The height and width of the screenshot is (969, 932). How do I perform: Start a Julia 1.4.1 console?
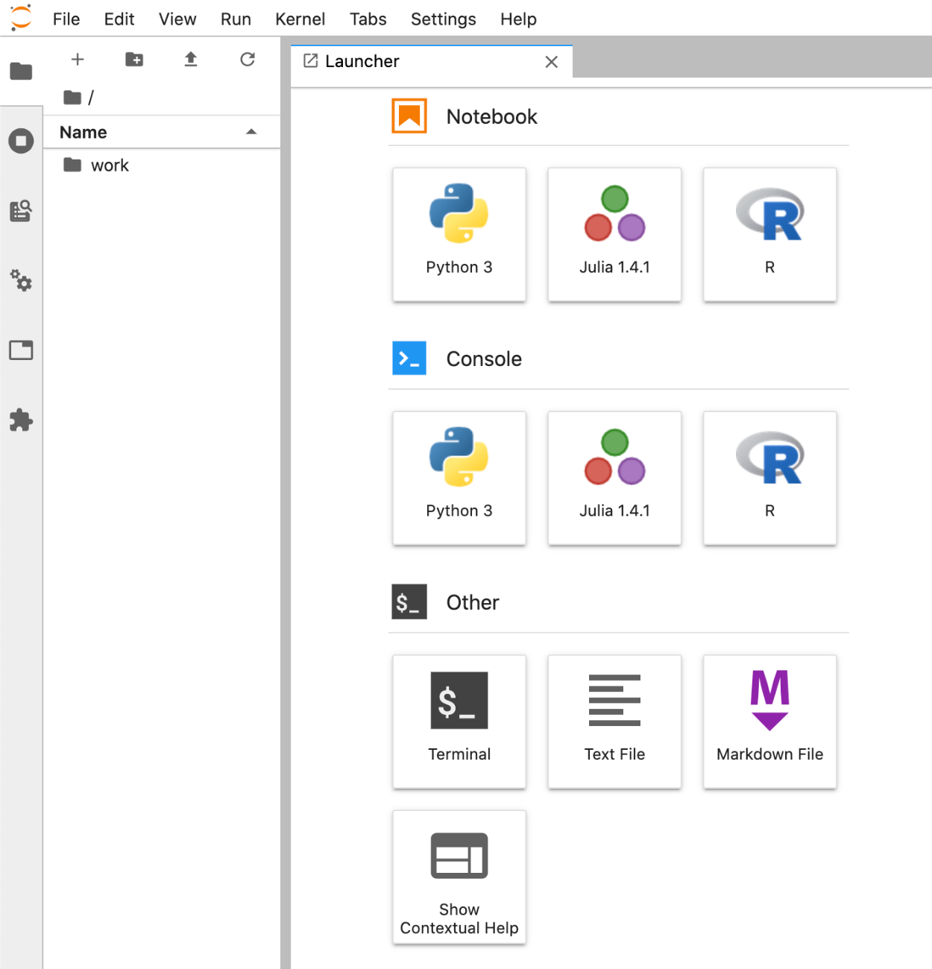(x=614, y=479)
